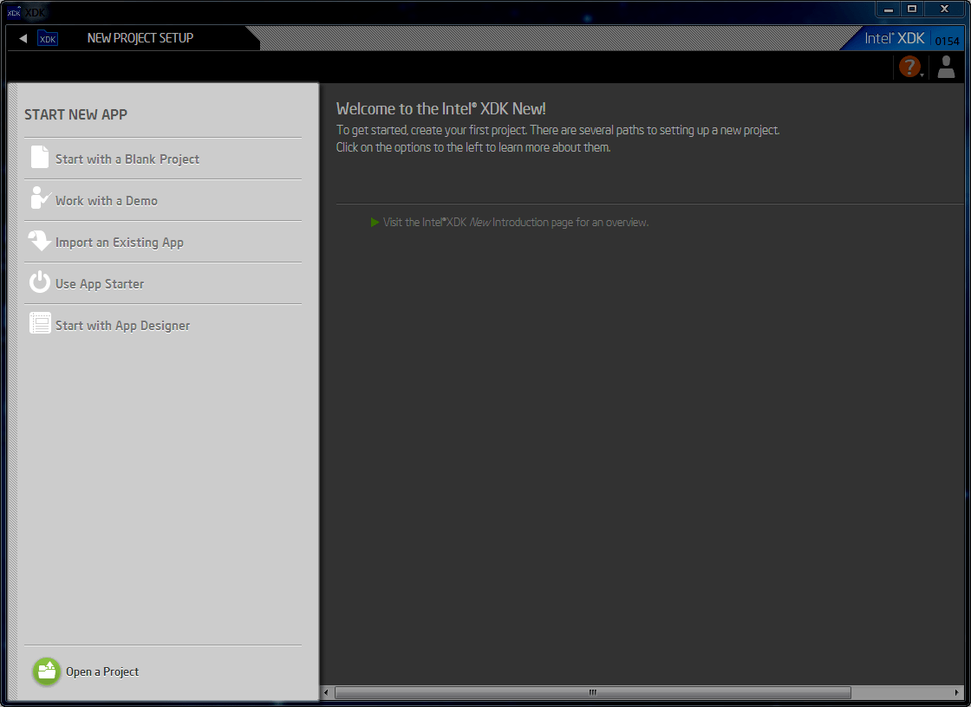Click the Start with App Designer icon

[40, 323]
